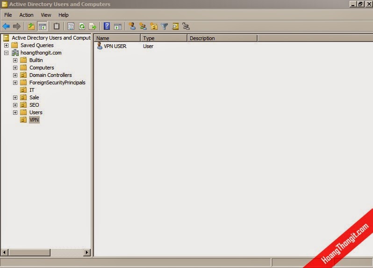Click the Builtin folder icon

click(23, 60)
